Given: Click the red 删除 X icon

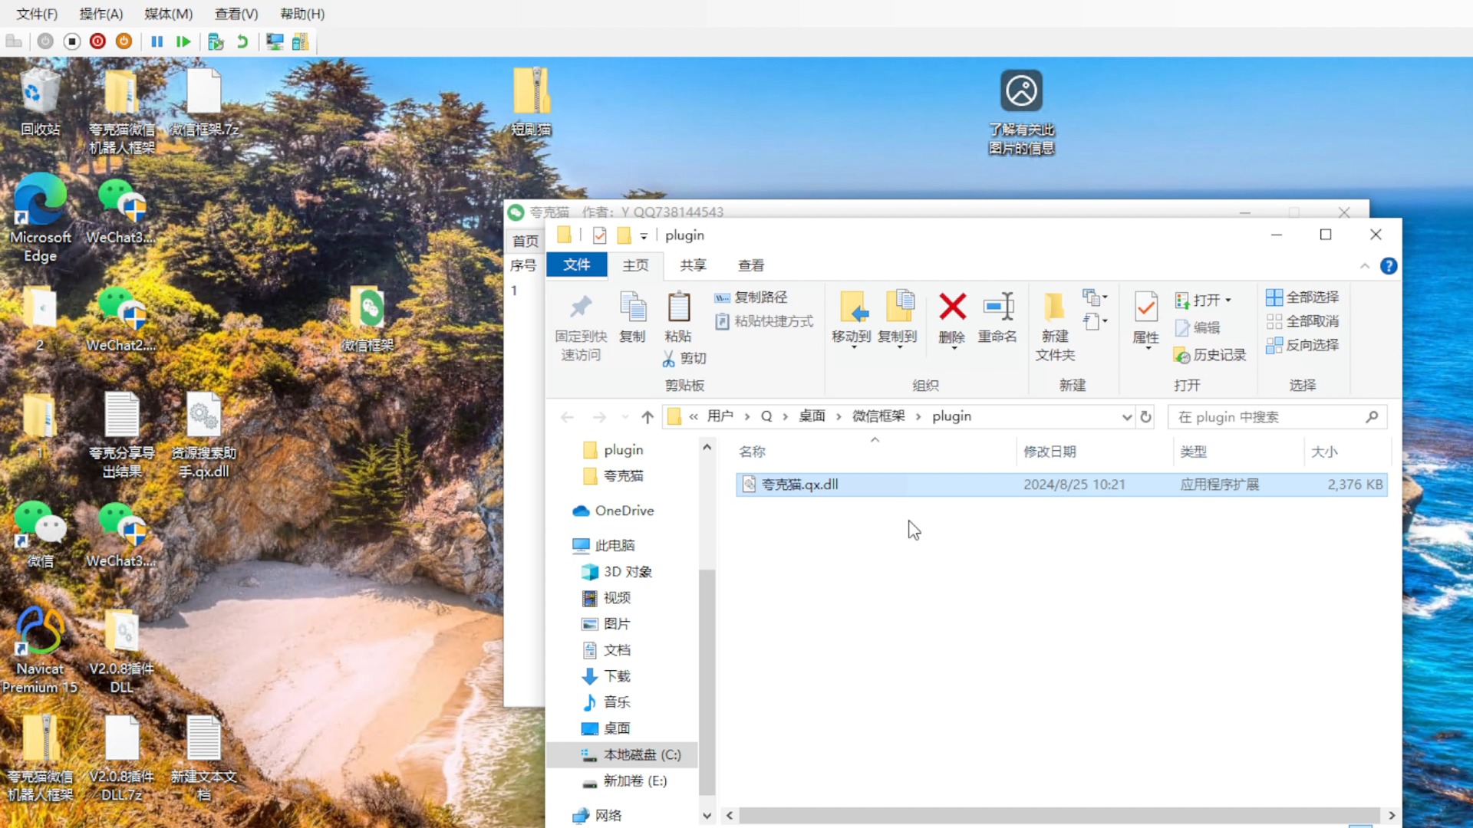Looking at the screenshot, I should click(x=952, y=307).
